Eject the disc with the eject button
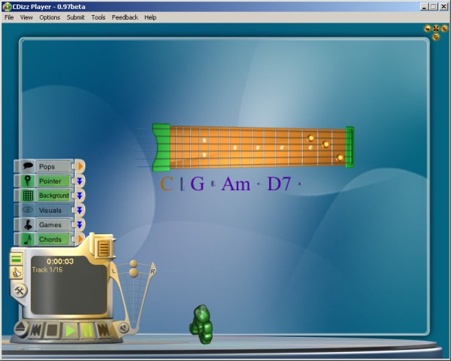Screen dimensions: 451x361 [21, 329]
